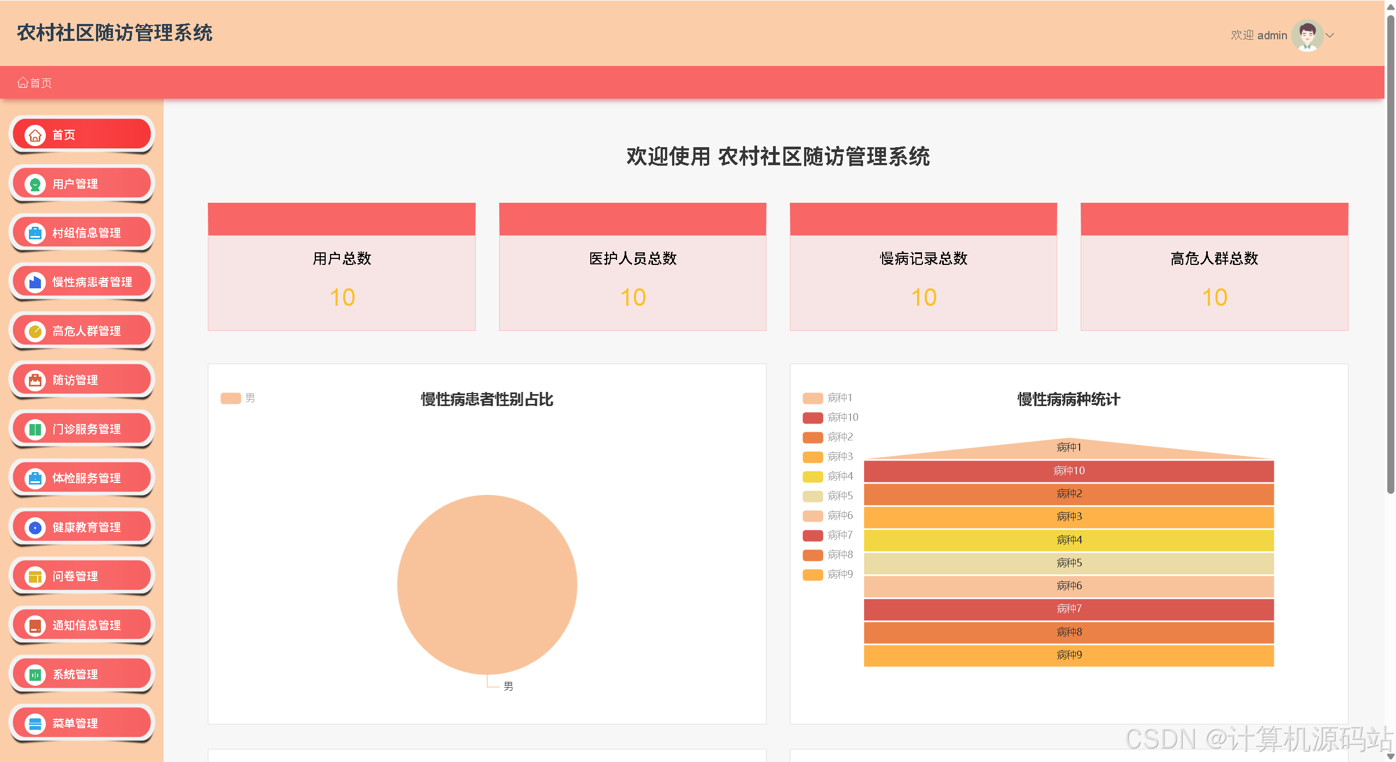Toggle the 病种7 legend entry
Screen dimensions: 1396x762
tap(828, 535)
